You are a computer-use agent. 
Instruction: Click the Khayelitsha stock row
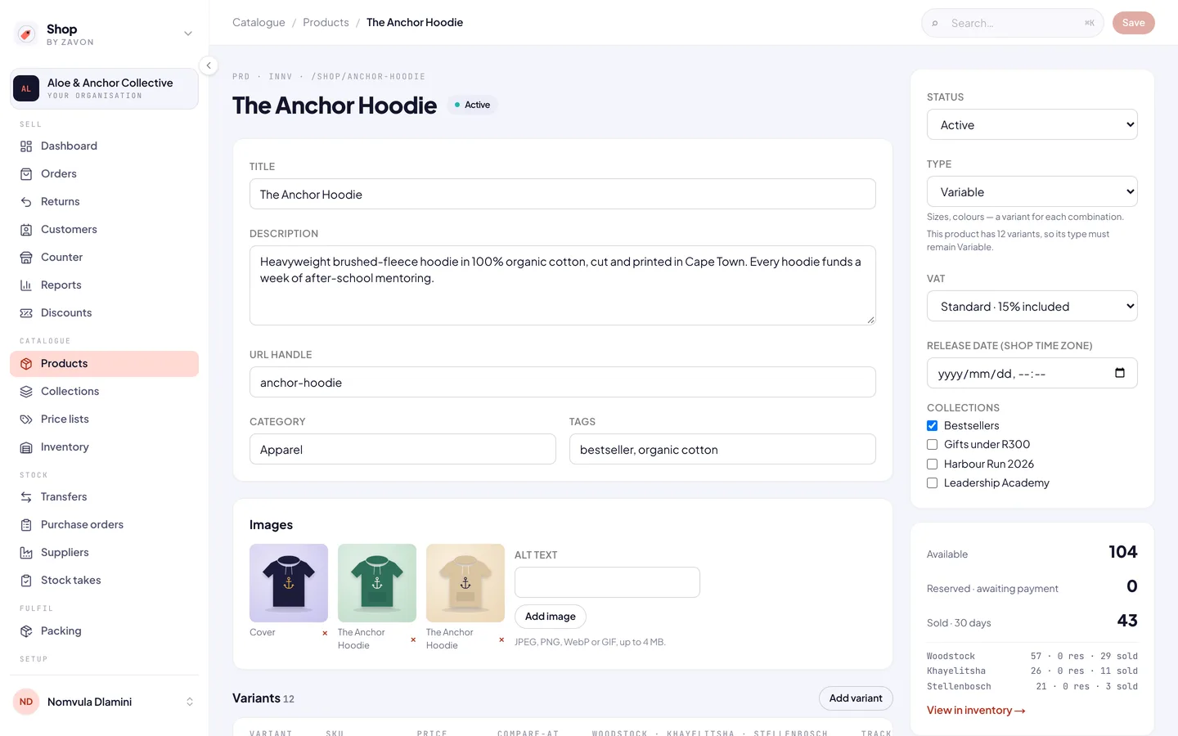tap(1032, 671)
